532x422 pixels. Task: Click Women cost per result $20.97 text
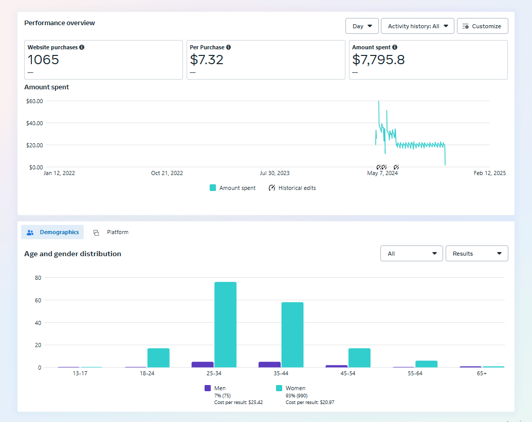[x=310, y=402]
